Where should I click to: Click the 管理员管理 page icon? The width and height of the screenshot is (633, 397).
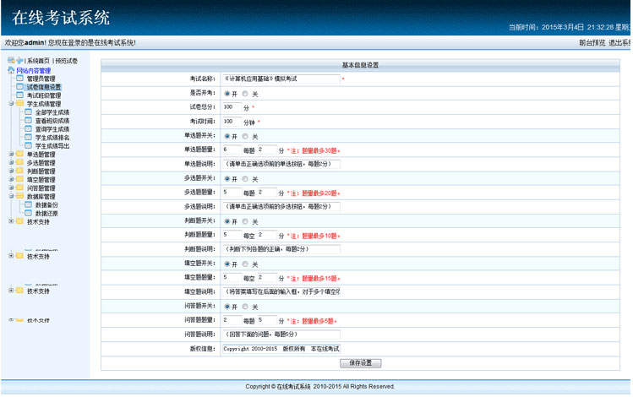pos(20,79)
